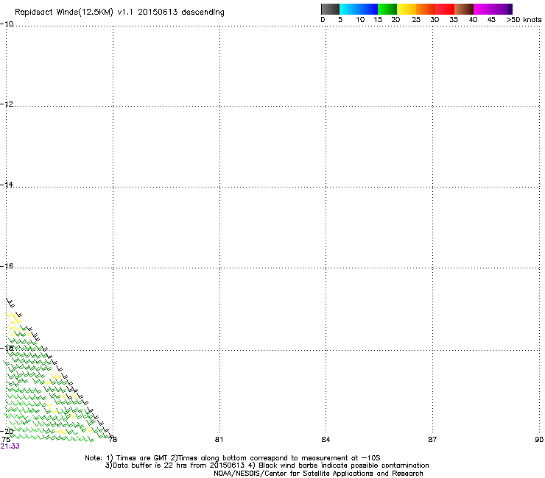Click the green 15-20 knots color swatch
The image size is (545, 478).
(387, 9)
